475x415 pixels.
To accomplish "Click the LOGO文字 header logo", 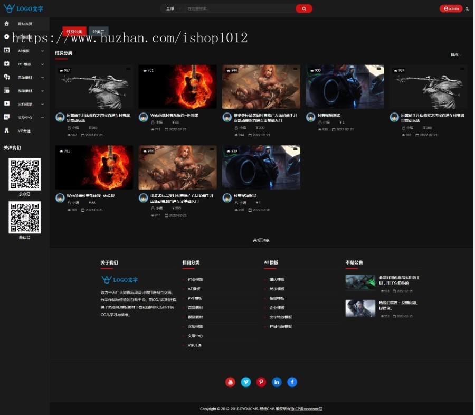I will click(23, 8).
